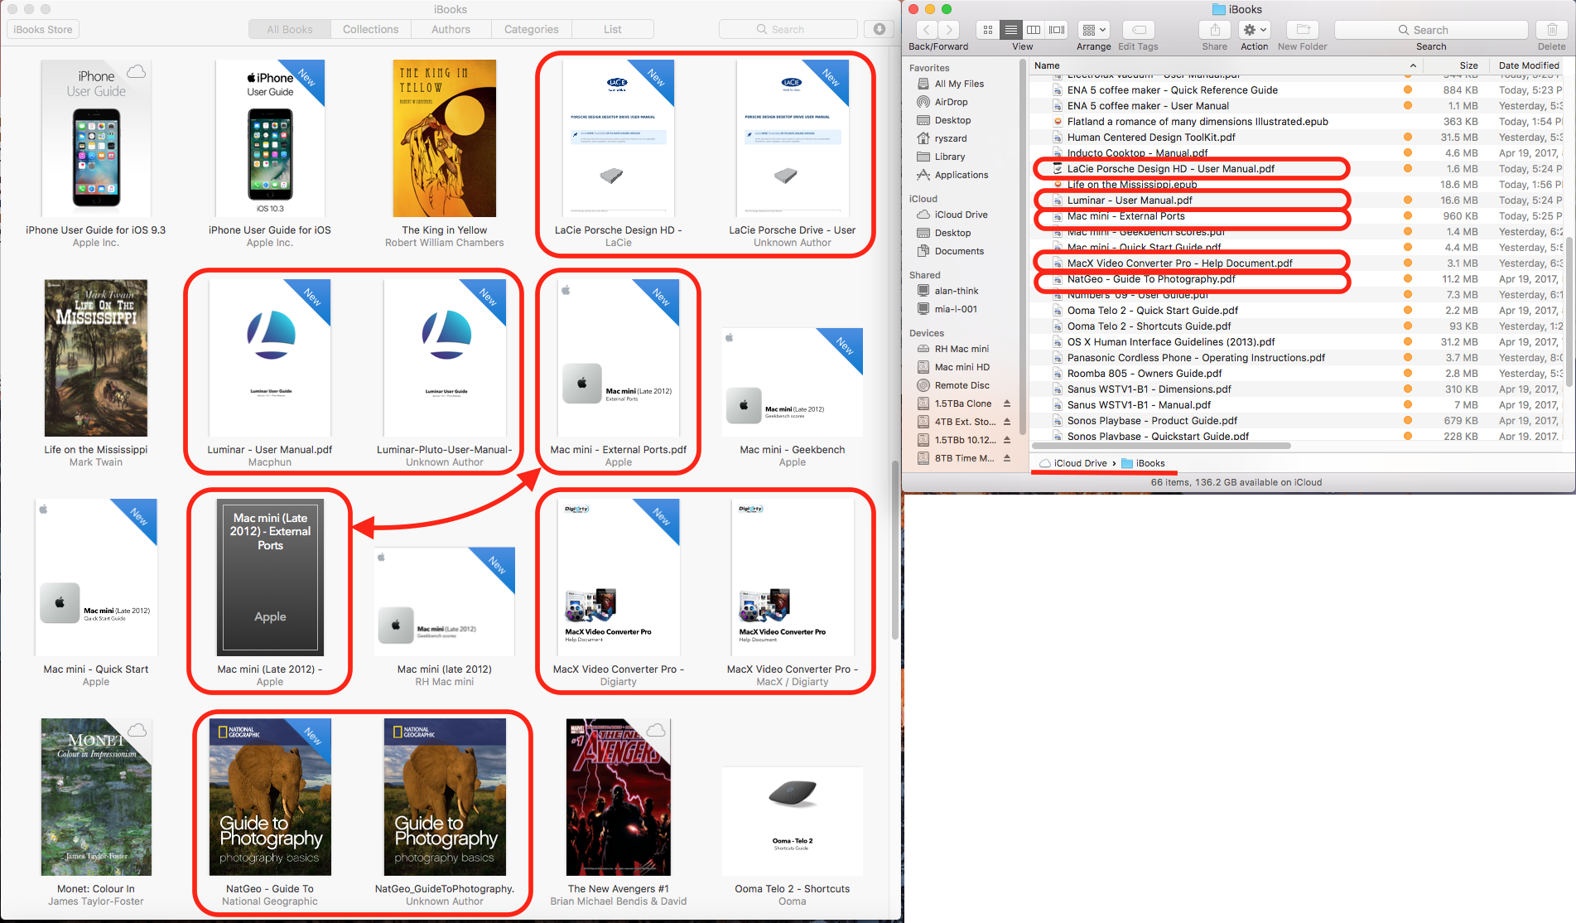The height and width of the screenshot is (923, 1576).
Task: Click the Finder Search field
Action: pos(1431,30)
